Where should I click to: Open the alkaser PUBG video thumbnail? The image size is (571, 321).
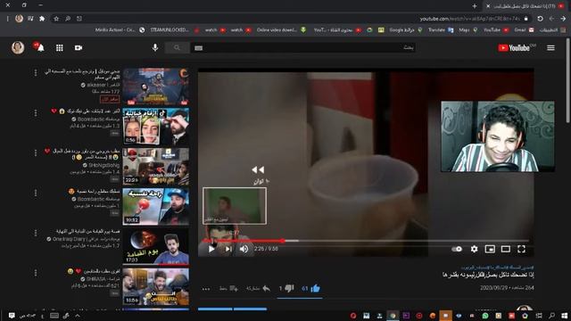[156, 86]
